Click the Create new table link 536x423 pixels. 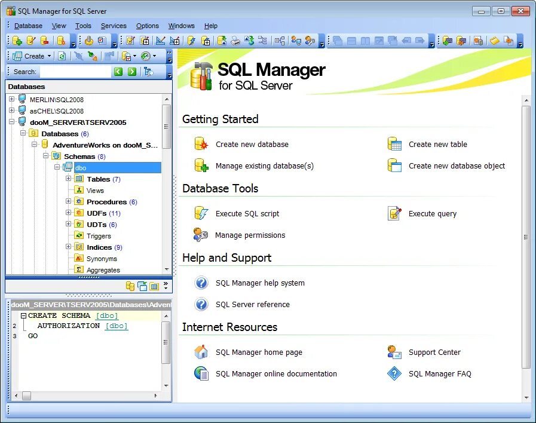click(437, 144)
